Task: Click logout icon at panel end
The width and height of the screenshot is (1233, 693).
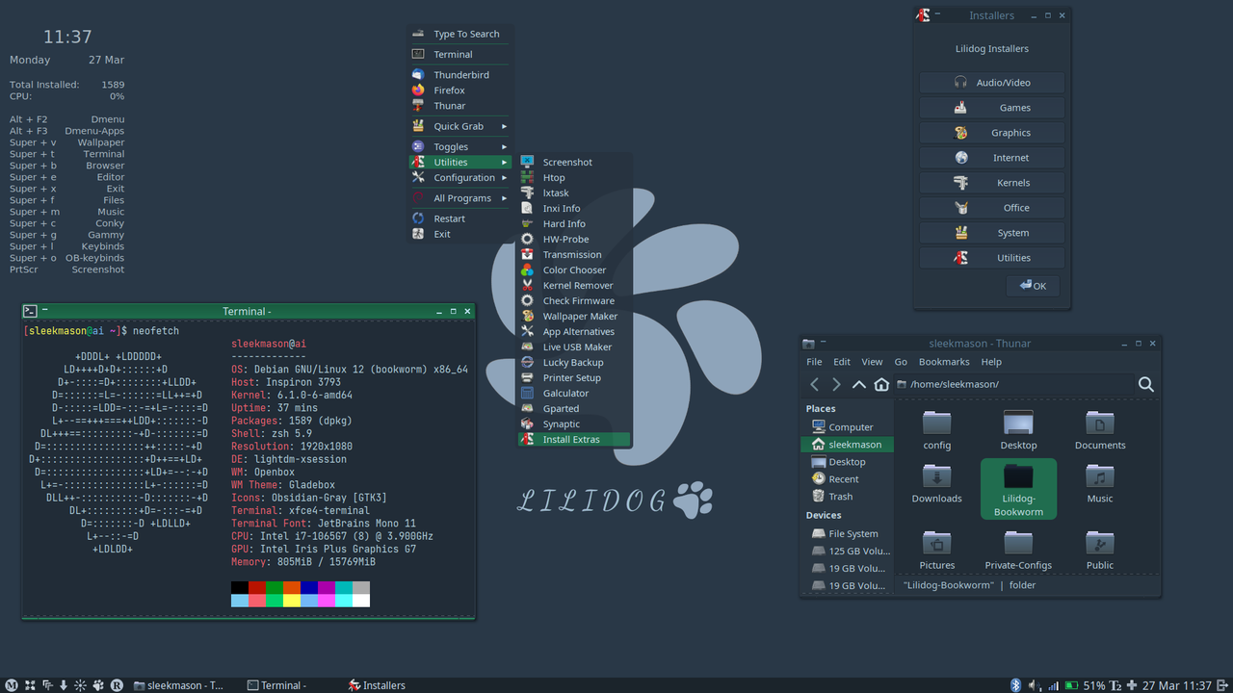Action: point(1223,685)
